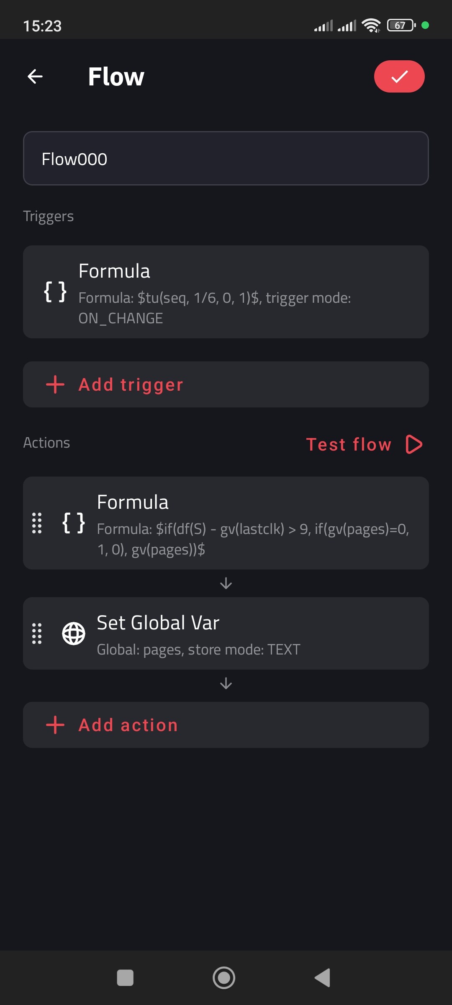Viewport: 452px width, 1005px height.
Task: Edit the Flow000 name field
Action: 226,159
